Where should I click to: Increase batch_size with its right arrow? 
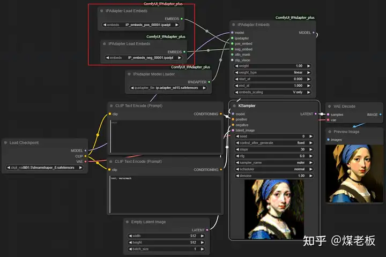coord(202,249)
